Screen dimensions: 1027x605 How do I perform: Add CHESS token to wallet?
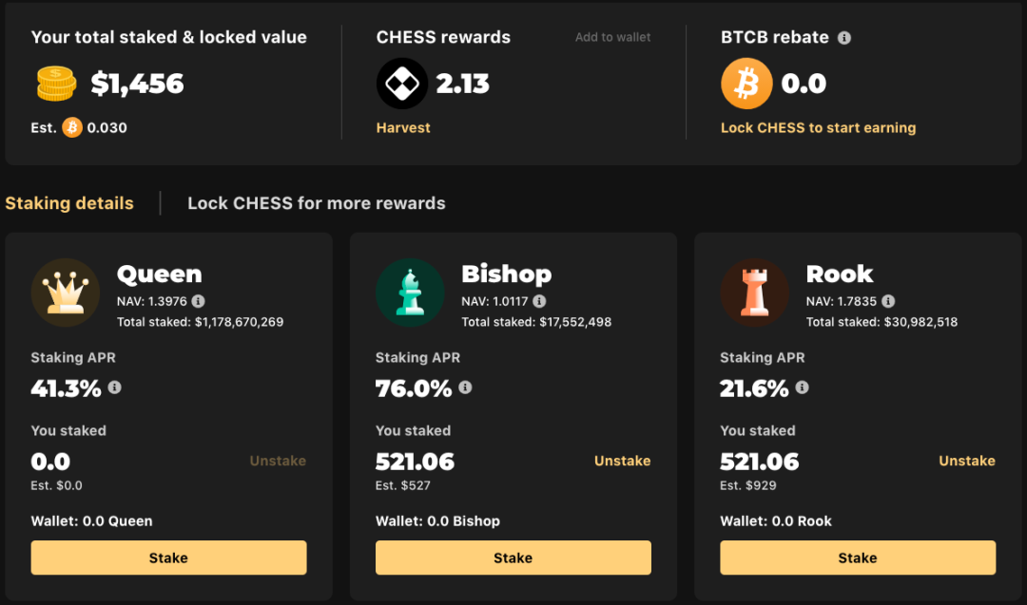613,37
